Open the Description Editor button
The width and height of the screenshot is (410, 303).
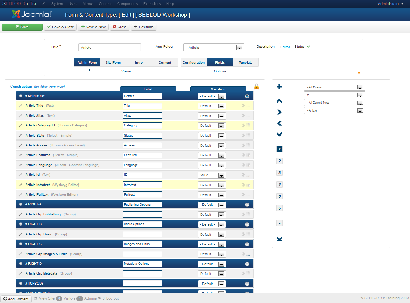click(285, 47)
